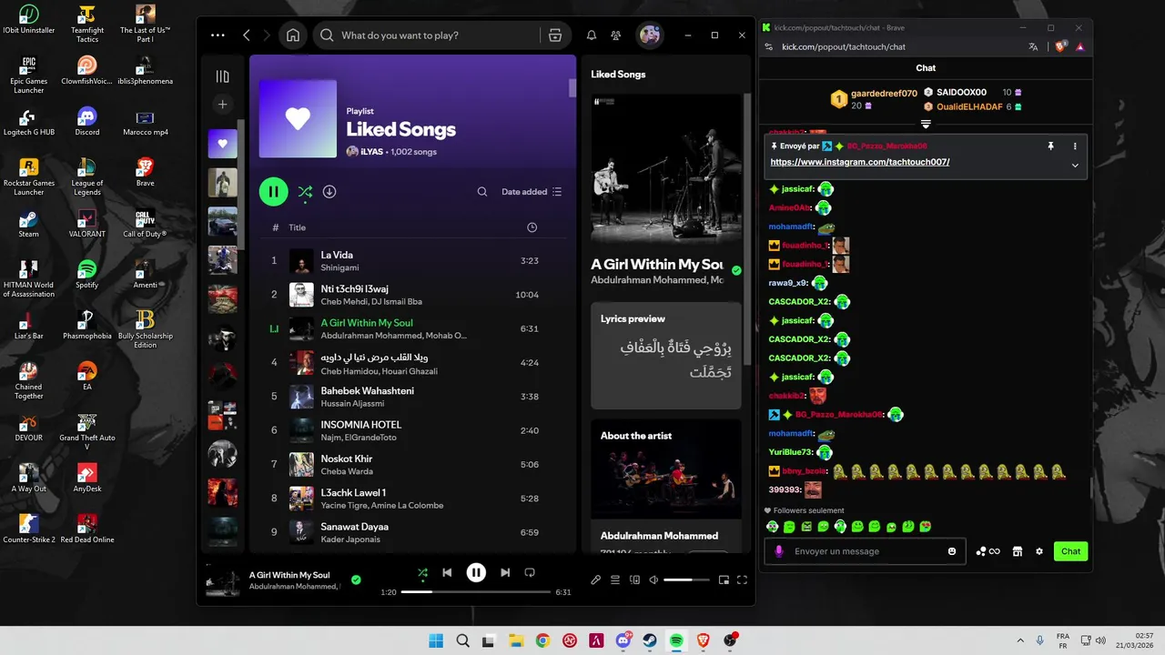Open Kick shop storefront icon
Viewport: 1165px width, 655px height.
pyautogui.click(x=1018, y=551)
